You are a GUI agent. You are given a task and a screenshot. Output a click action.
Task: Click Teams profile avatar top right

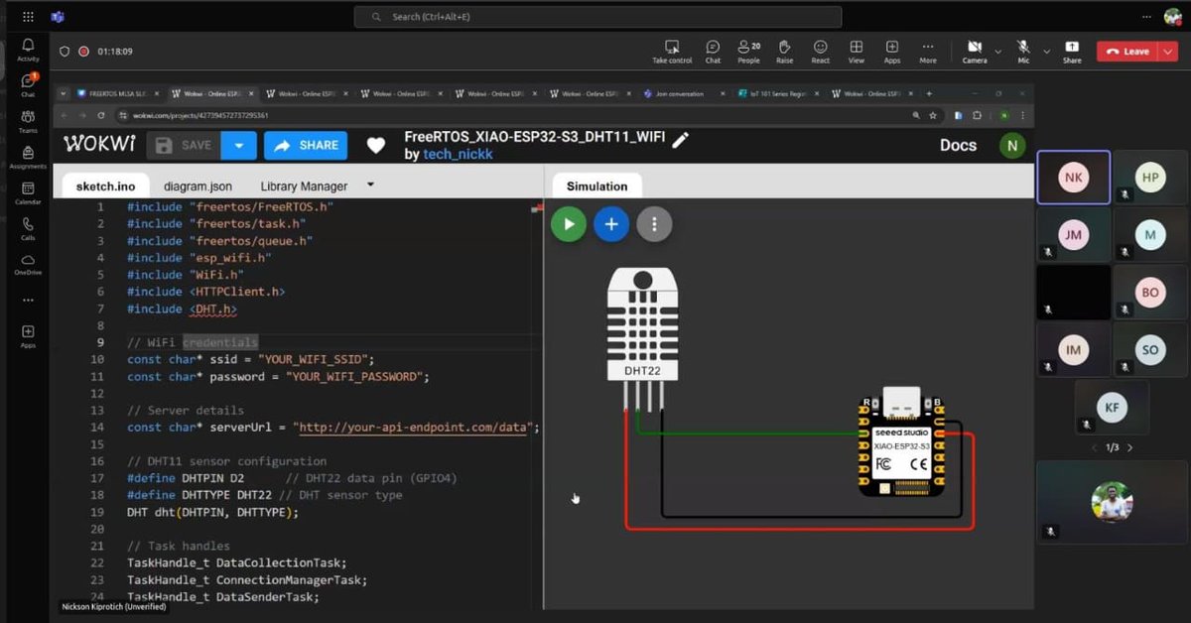[1172, 17]
